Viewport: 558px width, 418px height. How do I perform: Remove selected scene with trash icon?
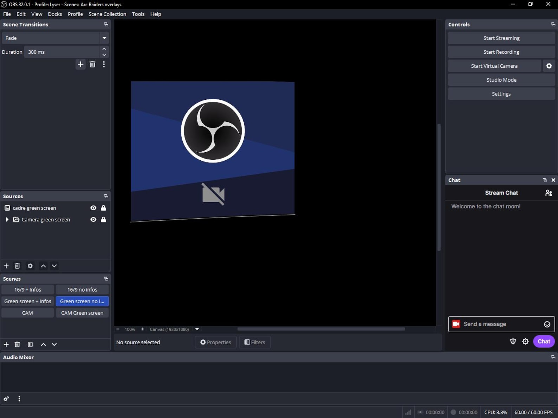[17, 344]
